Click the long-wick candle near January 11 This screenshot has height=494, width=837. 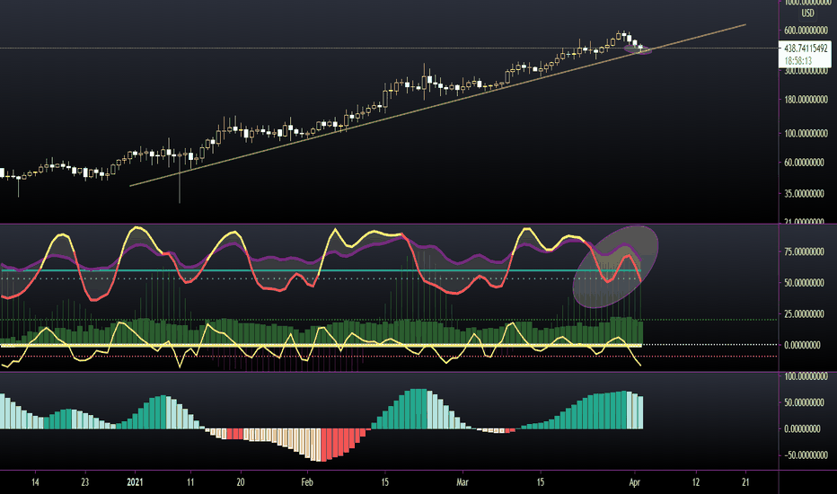click(x=180, y=170)
